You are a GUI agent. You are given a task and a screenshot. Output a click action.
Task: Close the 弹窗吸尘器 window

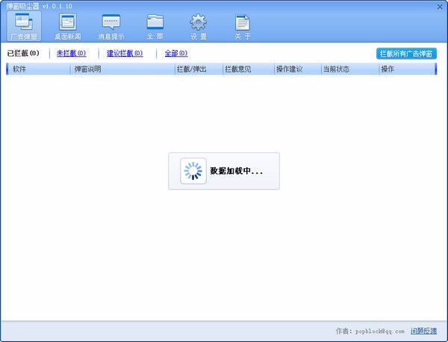tap(440, 7)
